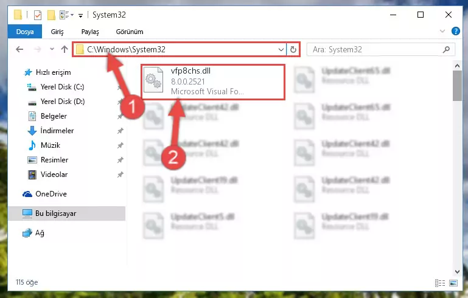Go up one folder level
This screenshot has height=298, width=468.
pyautogui.click(x=65, y=49)
